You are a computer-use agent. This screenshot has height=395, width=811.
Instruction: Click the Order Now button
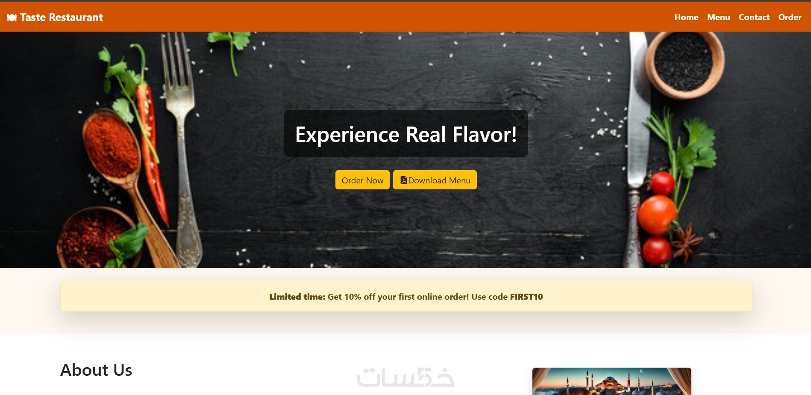(362, 180)
